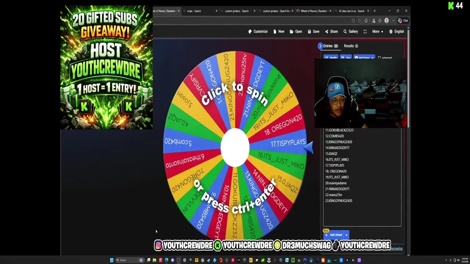Save the current wheel
470x264 pixels.
click(x=313, y=32)
